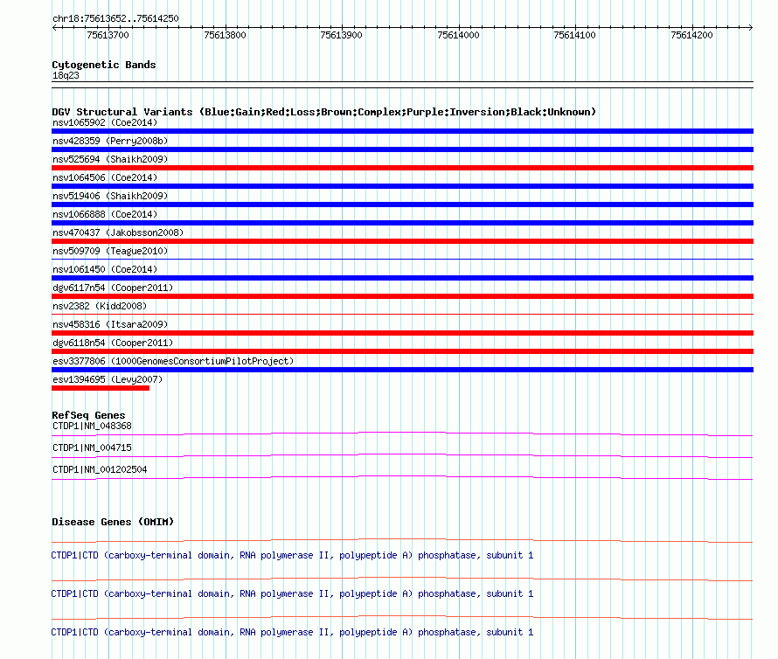Select the nsv428359 (Perry2008b) label
Image resolution: width=778 pixels, height=659 pixels.
pyautogui.click(x=110, y=141)
